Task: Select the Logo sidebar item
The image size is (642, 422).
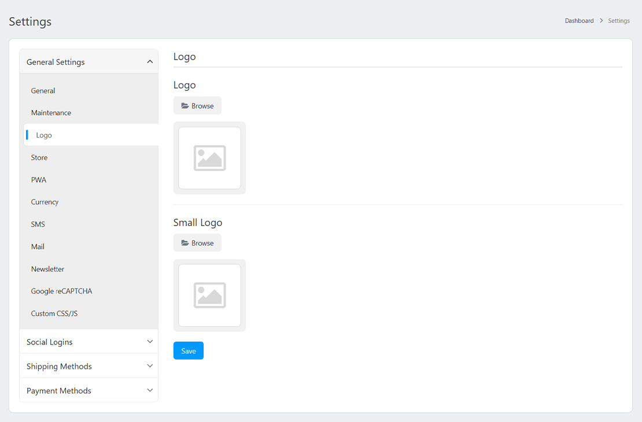Action: coord(44,135)
